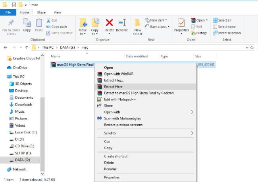Click Select none in the ribbon
258x182 pixels.
tap(224, 27)
